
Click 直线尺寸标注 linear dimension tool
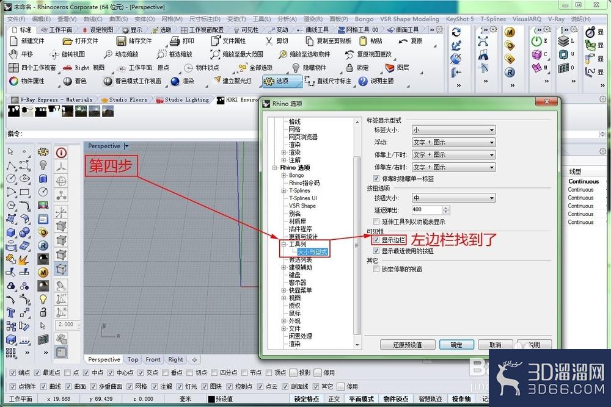tap(309, 81)
